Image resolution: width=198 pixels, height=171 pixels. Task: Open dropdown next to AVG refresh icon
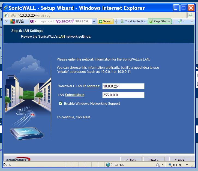pos(184,21)
